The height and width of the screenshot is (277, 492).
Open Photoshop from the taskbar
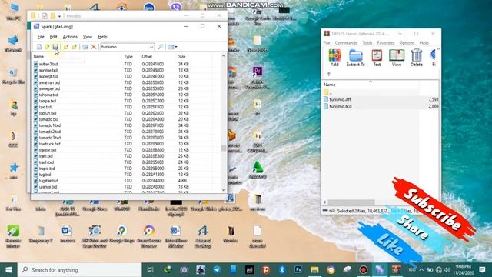tap(298, 270)
